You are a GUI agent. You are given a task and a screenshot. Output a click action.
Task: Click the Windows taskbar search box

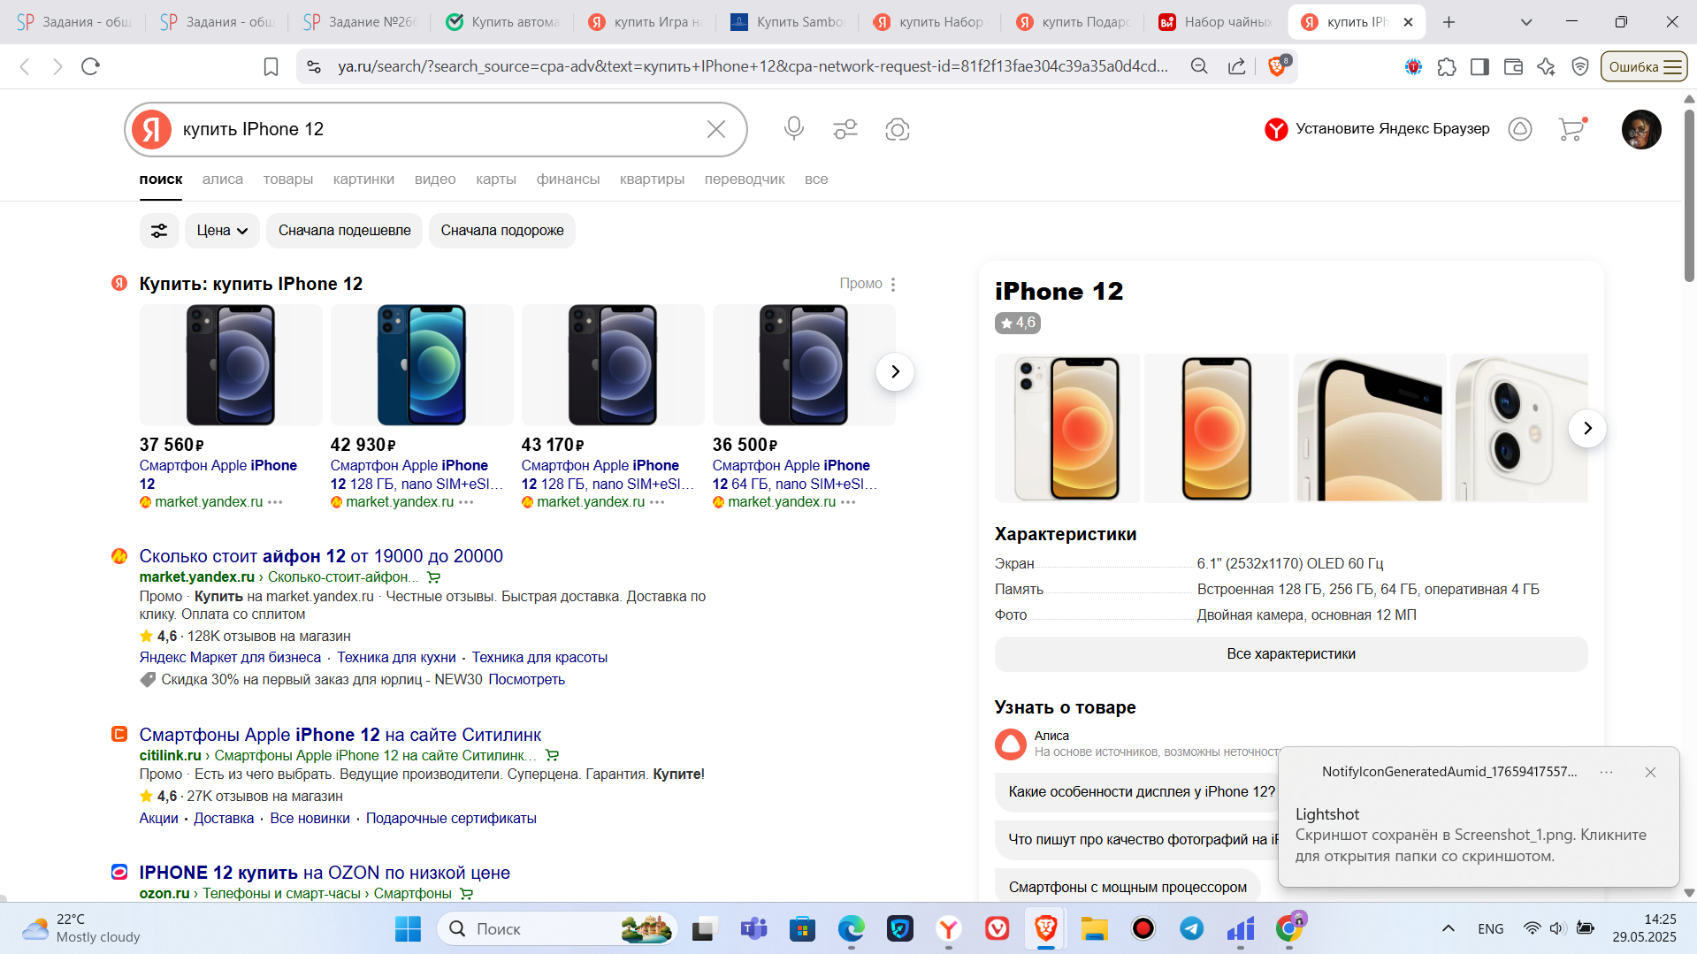[557, 928]
